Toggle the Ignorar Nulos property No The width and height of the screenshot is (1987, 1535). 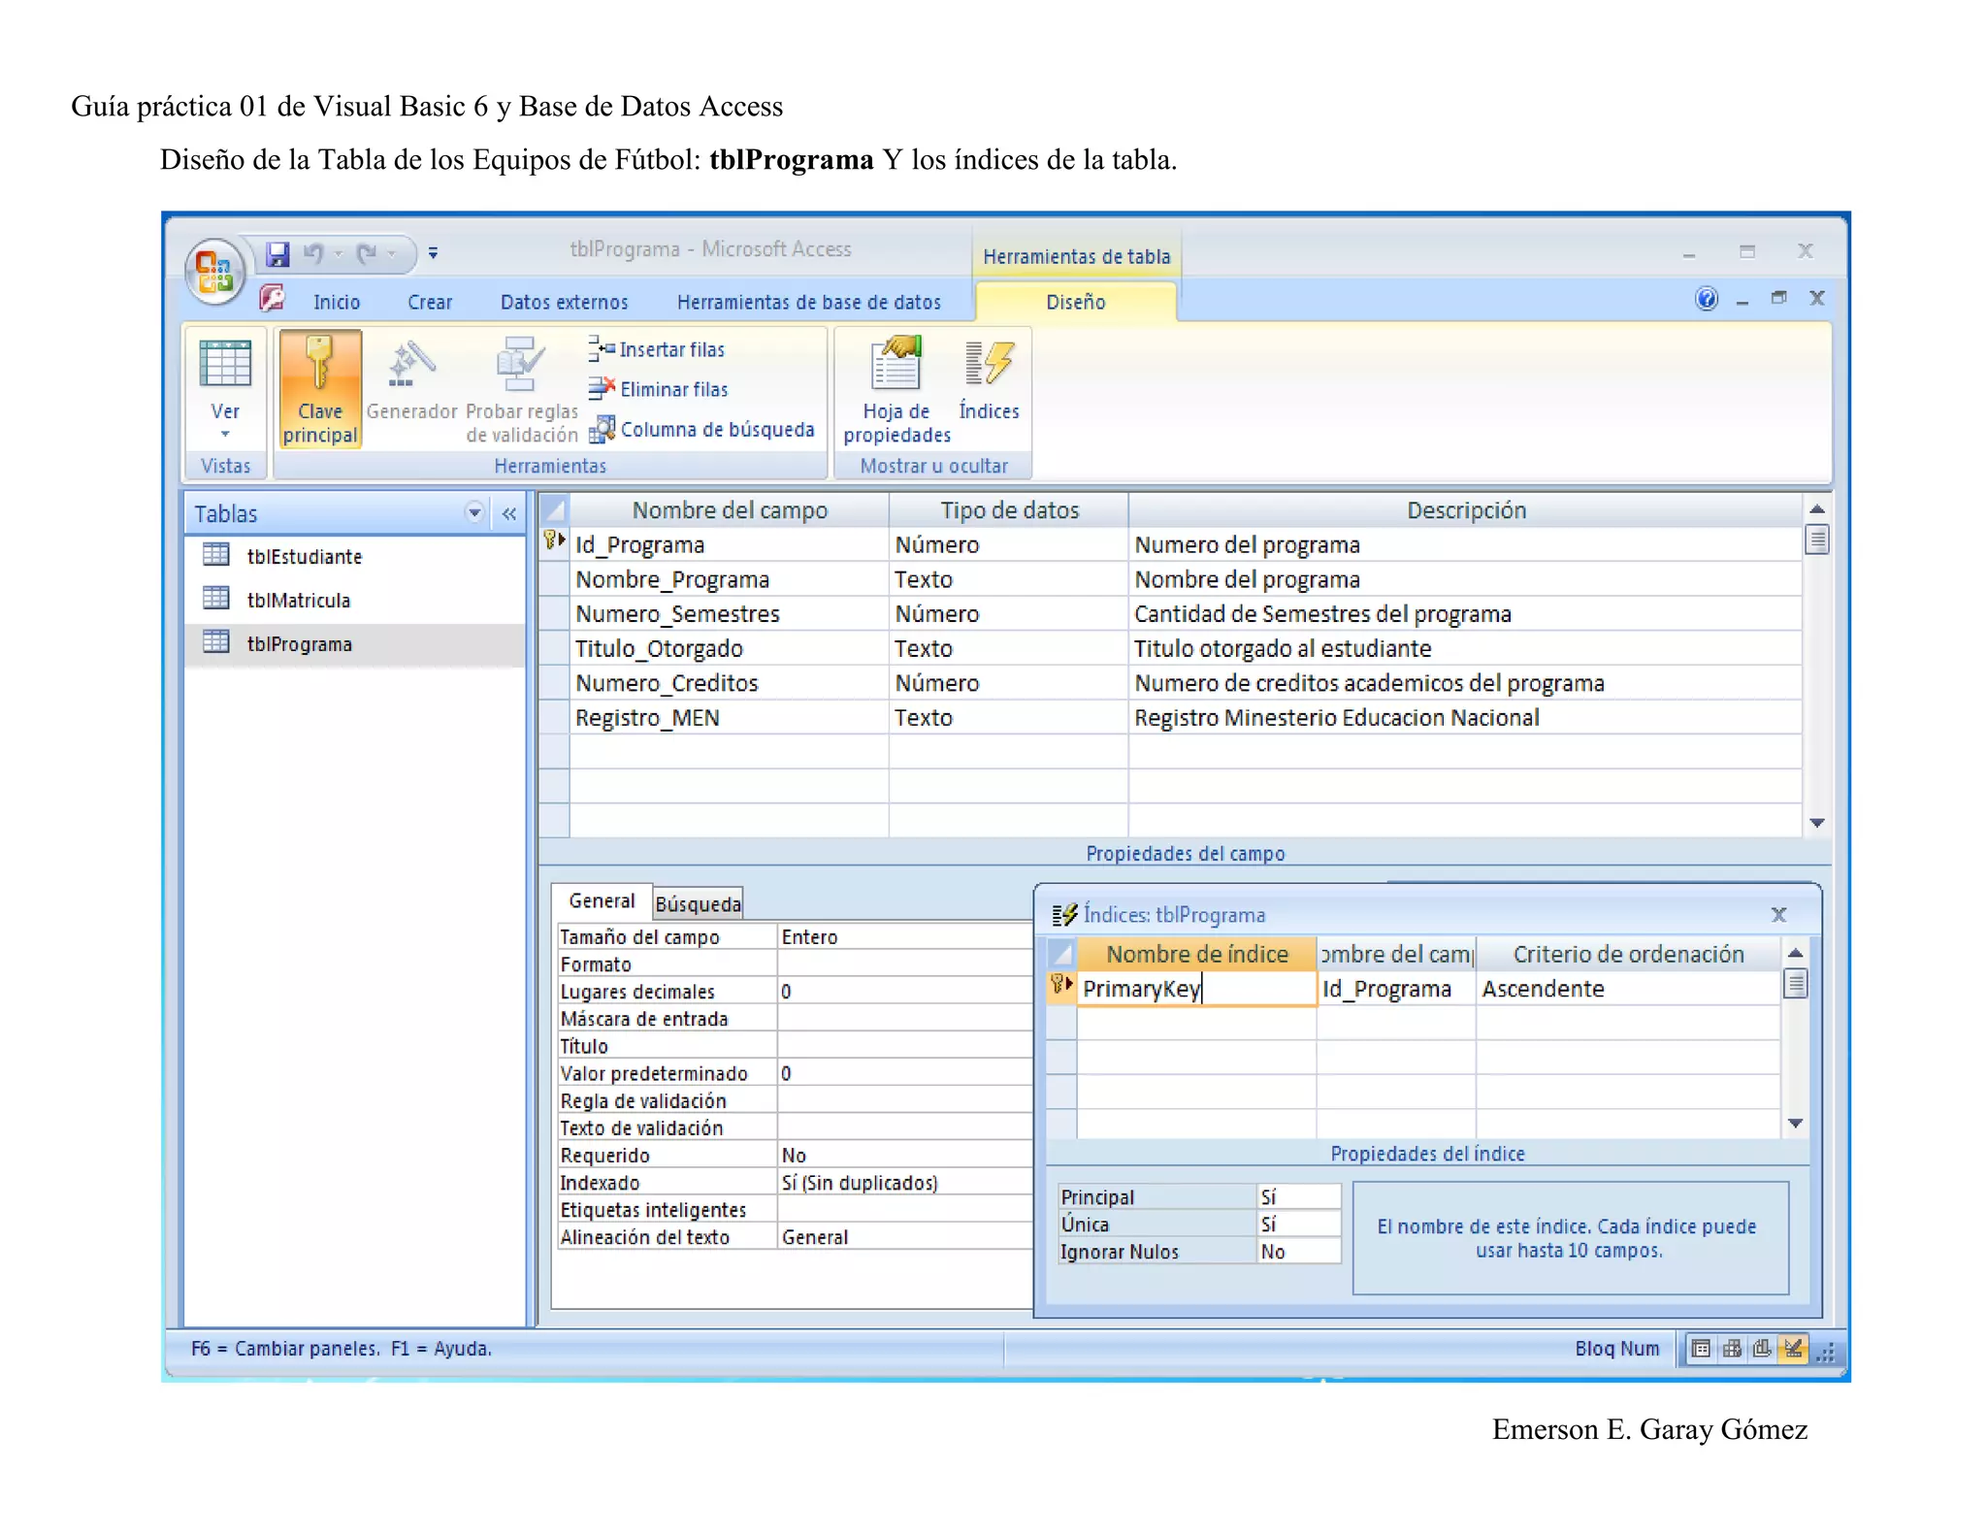pyautogui.click(x=1299, y=1251)
